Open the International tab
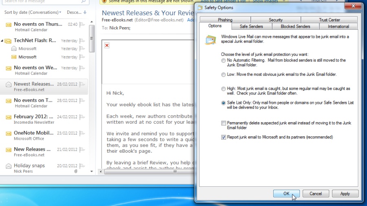Image resolution: width=367 pixels, height=206 pixels. 338,26
